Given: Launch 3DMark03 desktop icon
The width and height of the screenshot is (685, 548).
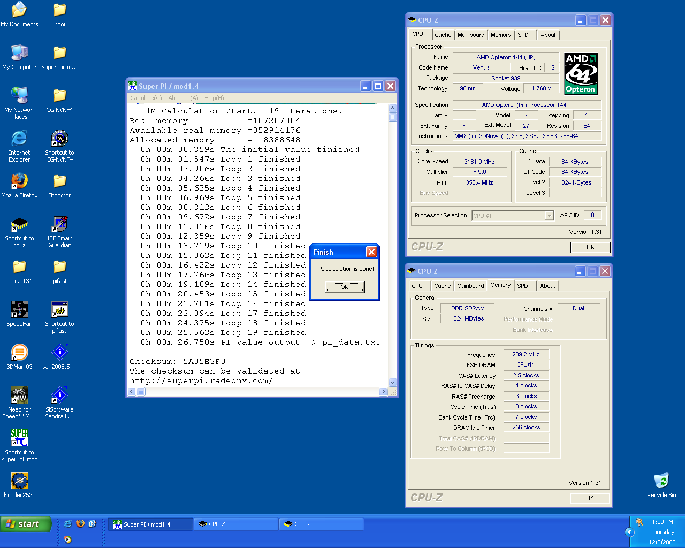Looking at the screenshot, I should coord(19,356).
